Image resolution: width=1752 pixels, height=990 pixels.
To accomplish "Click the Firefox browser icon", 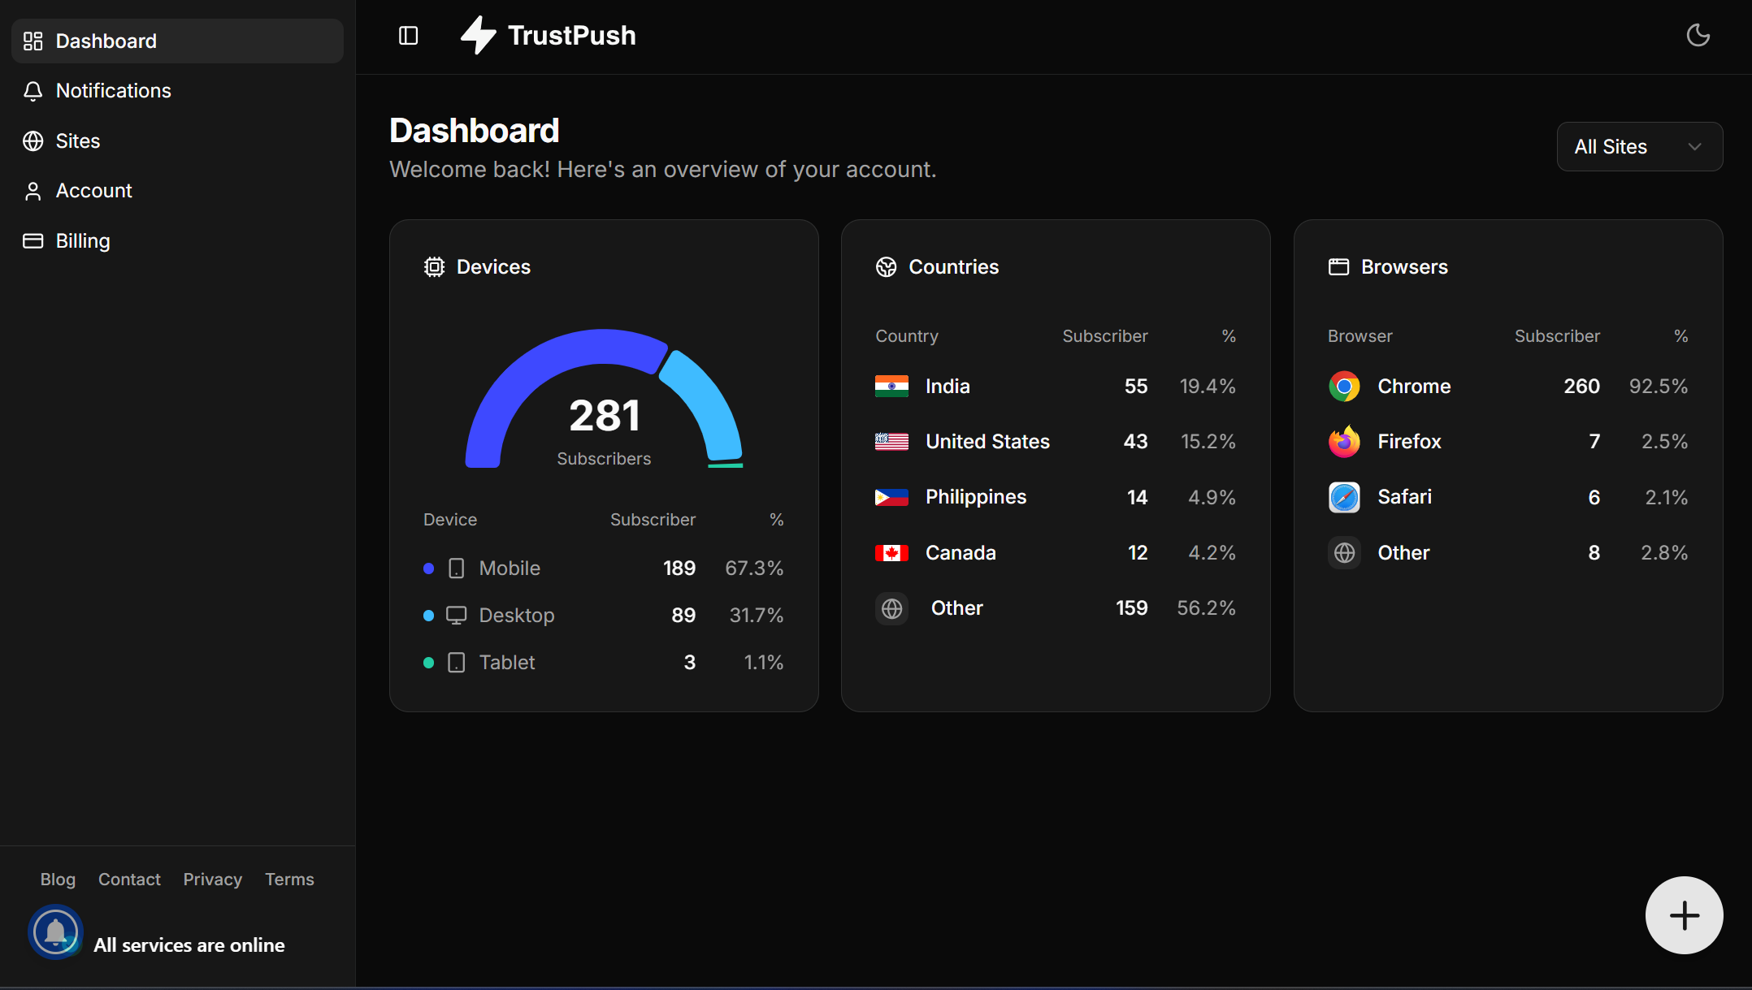I will pos(1344,442).
